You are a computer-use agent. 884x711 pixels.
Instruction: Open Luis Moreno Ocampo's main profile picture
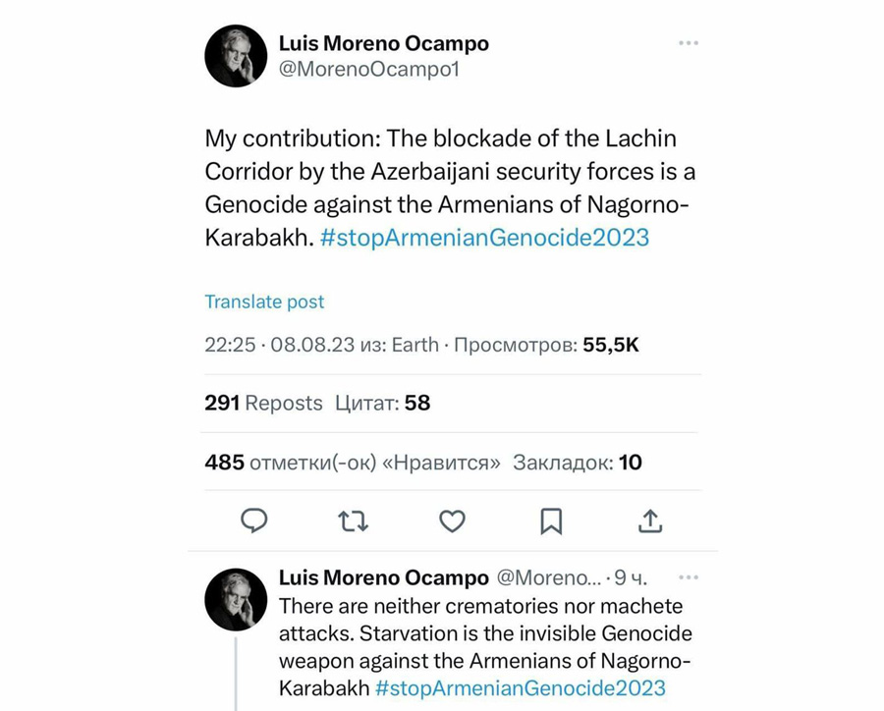[236, 56]
